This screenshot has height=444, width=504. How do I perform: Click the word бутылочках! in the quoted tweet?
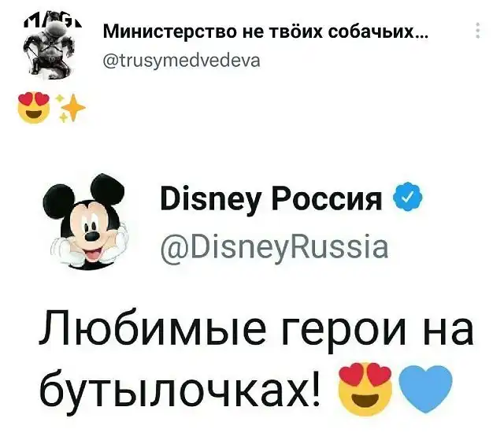pos(180,389)
